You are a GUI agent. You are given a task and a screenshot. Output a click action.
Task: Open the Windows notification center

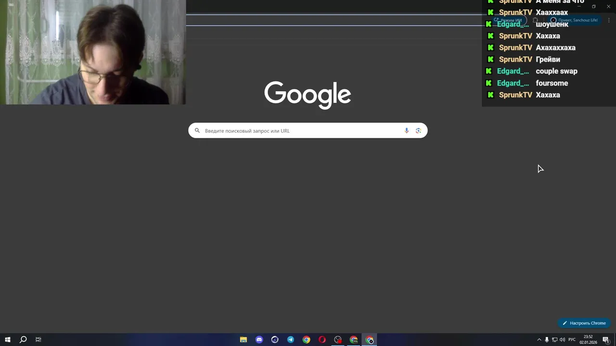click(606, 340)
